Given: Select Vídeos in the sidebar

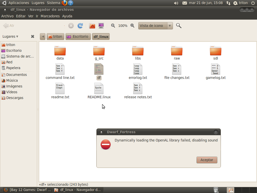Looking at the screenshot, I should pos(19,92).
